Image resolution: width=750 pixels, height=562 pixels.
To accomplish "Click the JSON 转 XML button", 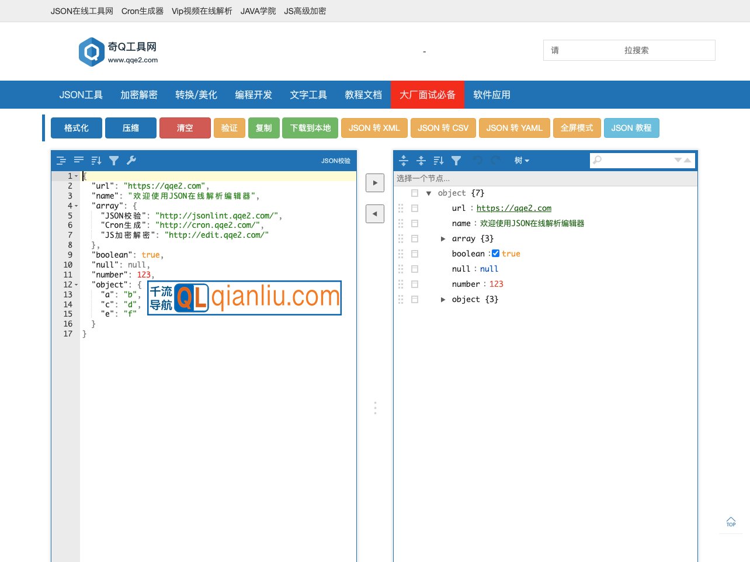I will click(374, 128).
